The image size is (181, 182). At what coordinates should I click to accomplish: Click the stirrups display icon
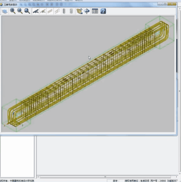click(x=57, y=11)
